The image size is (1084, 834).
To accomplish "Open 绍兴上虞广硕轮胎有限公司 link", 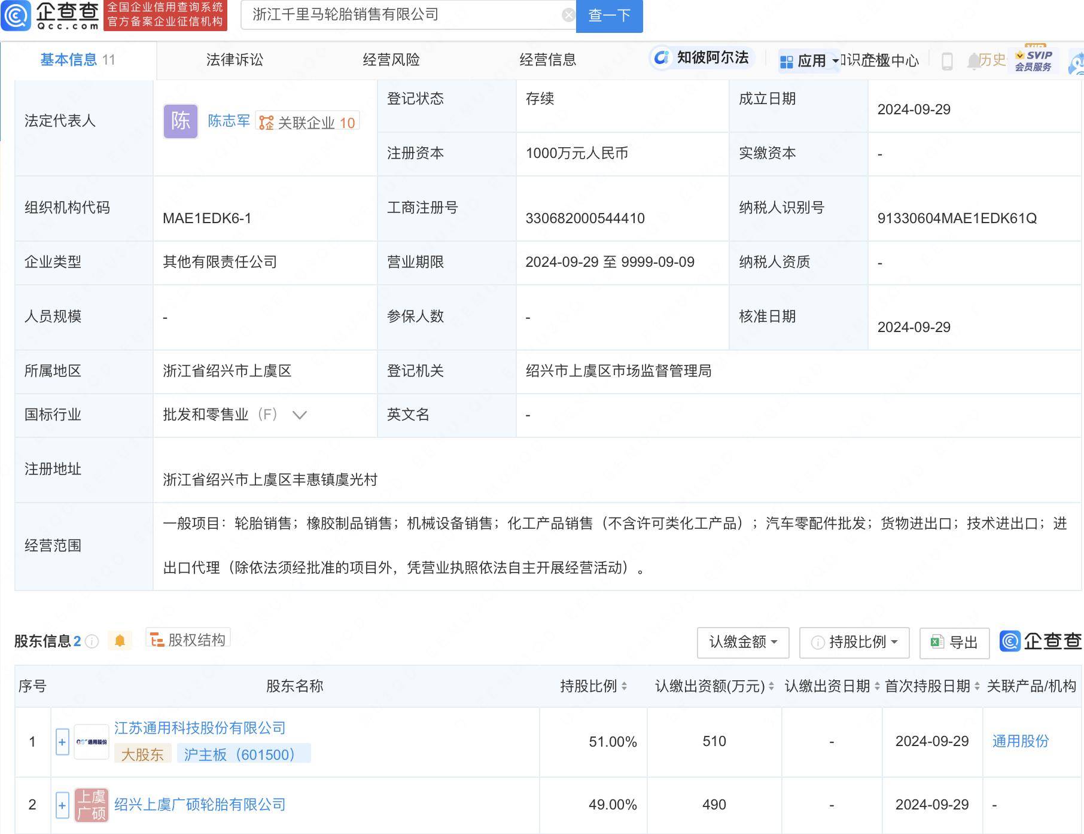I will pyautogui.click(x=200, y=805).
